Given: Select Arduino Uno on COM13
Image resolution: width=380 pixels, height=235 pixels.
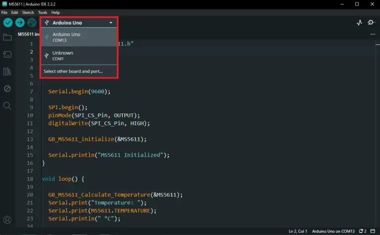Looking at the screenshot, I should [79, 37].
